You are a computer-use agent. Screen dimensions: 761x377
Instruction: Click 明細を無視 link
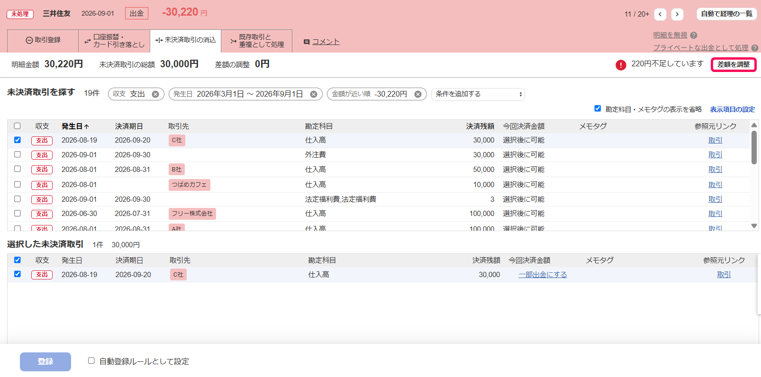[670, 35]
